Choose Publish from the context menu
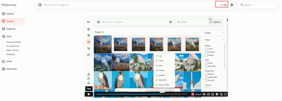Screen dimensions: 282x101 coord(162,75)
